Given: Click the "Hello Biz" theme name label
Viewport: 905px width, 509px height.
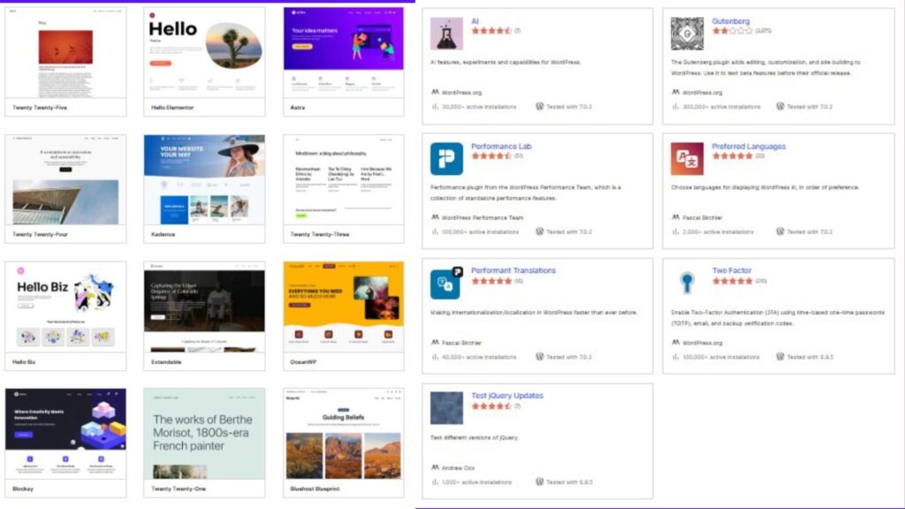Looking at the screenshot, I should pos(24,362).
